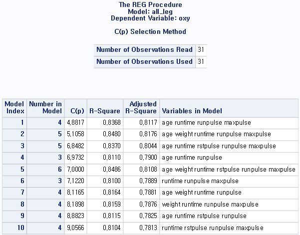Click the Model Index column header
The image size is (300, 235).
(14, 108)
